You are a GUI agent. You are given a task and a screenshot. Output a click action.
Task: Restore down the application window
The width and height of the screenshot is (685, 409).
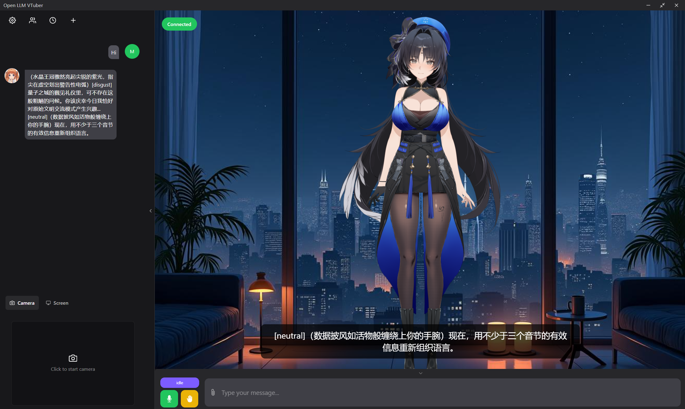coord(662,5)
